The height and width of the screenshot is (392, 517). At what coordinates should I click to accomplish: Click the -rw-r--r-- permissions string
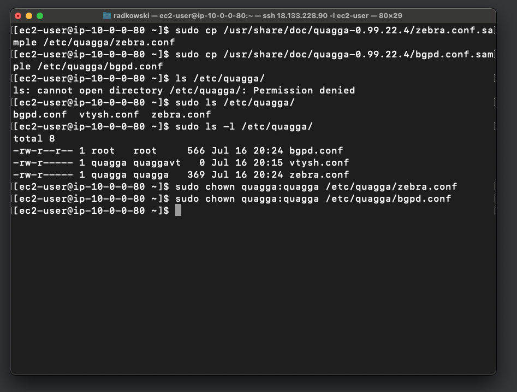[43, 150]
